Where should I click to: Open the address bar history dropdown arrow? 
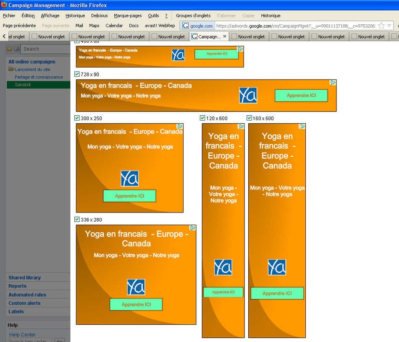pyautogui.click(x=389, y=26)
